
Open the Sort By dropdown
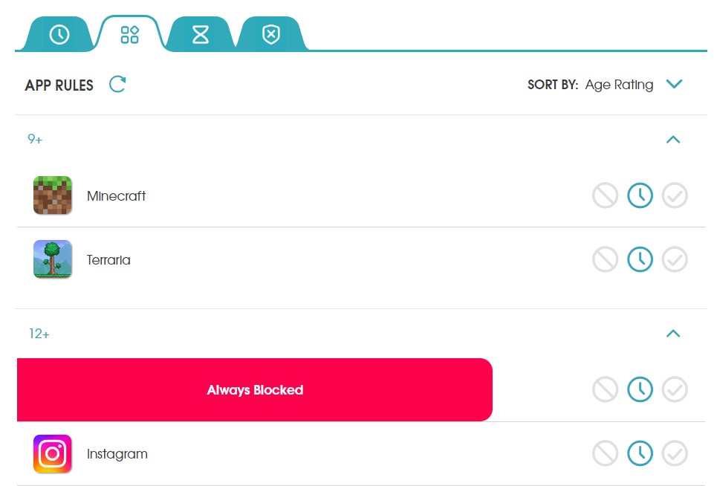click(675, 84)
